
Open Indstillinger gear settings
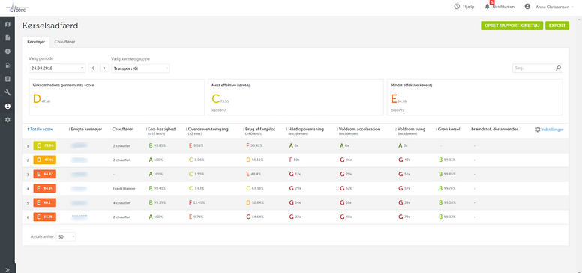tap(549, 130)
